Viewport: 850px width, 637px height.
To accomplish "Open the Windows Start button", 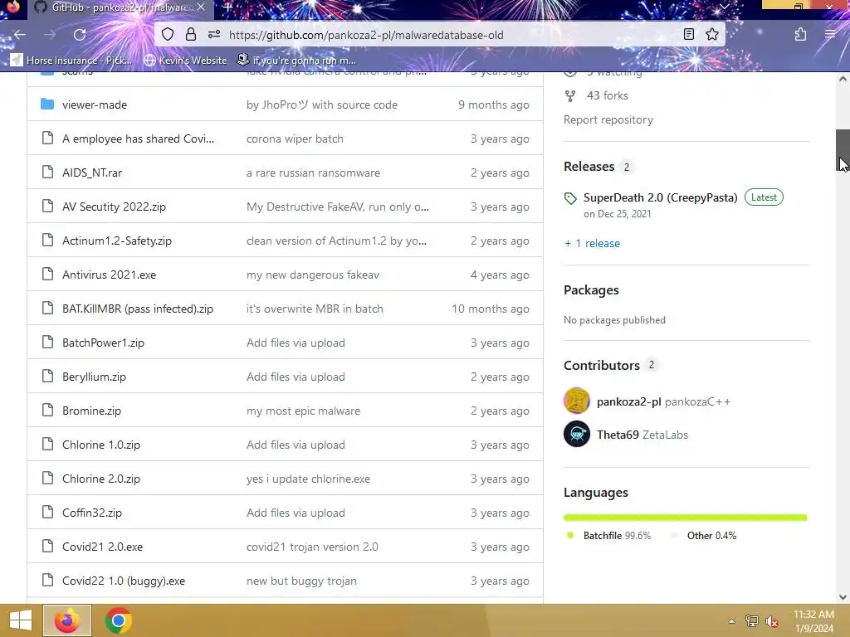I will tap(21, 620).
